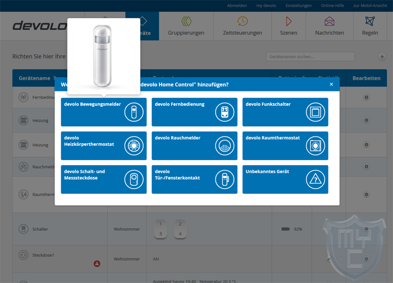This screenshot has height=283, width=393.
Task: Open the Online-Hilfe link
Action: (332, 6)
